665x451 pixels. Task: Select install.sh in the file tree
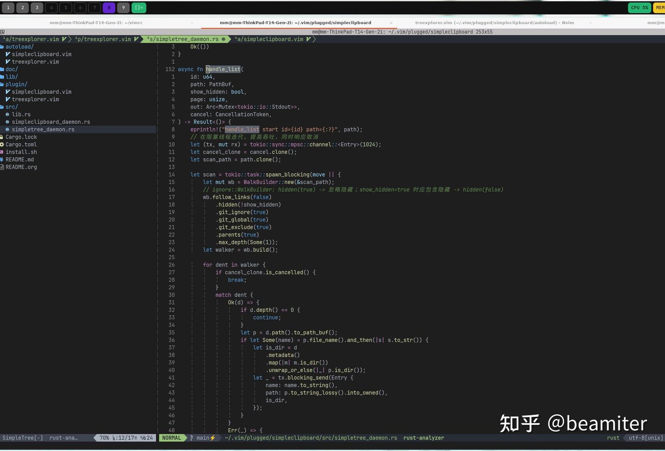21,152
